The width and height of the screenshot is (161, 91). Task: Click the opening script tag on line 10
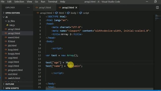click(57, 48)
